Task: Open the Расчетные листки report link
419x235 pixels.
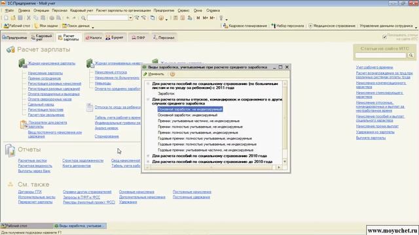Action: (32, 161)
